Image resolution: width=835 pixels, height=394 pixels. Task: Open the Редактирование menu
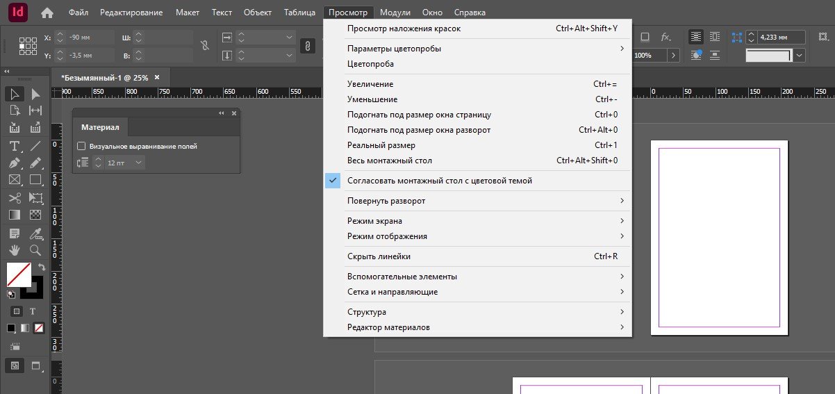tap(131, 13)
